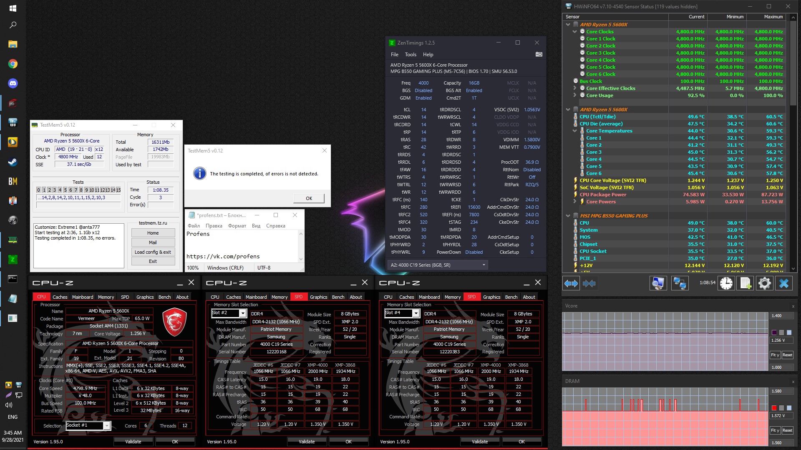Screen dimensions: 801x450
Task: Click the HWiNFO expand layout arrows icon
Action: (x=571, y=284)
